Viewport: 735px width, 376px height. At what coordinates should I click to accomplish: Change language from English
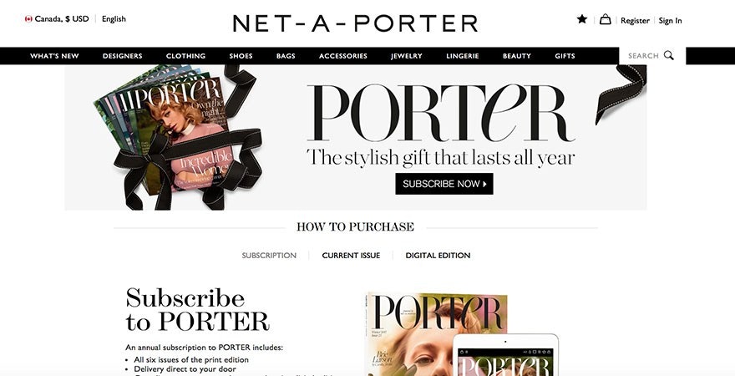(114, 19)
